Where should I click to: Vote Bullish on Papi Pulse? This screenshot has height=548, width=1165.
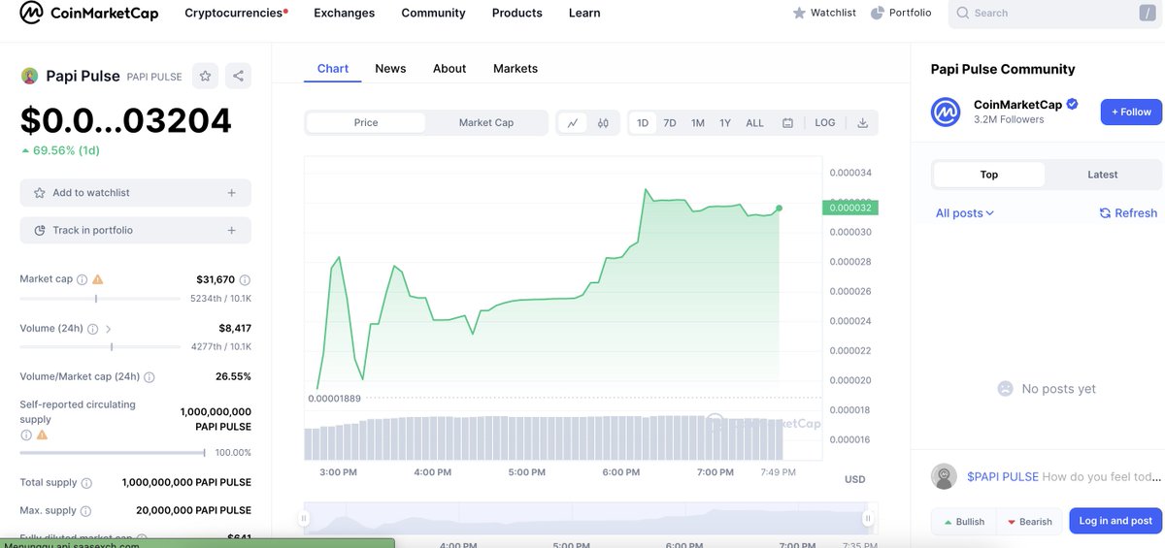click(963, 521)
